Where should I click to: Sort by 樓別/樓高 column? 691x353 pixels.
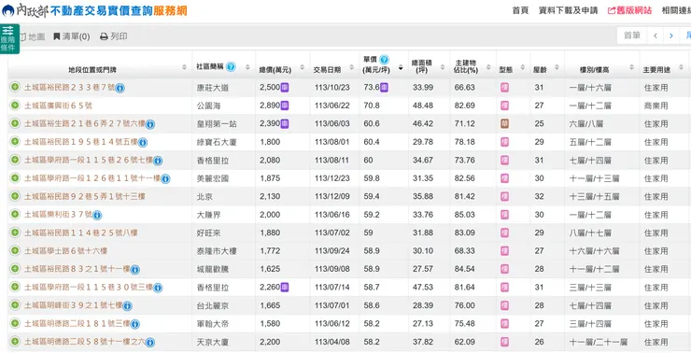tap(631, 67)
